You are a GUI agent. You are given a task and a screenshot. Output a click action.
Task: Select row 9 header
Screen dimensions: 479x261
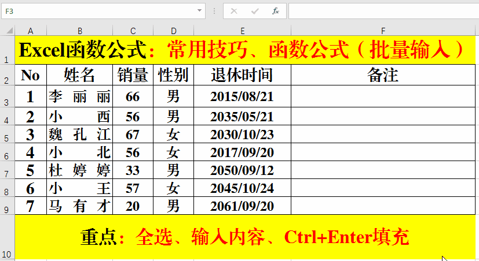coord(7,206)
